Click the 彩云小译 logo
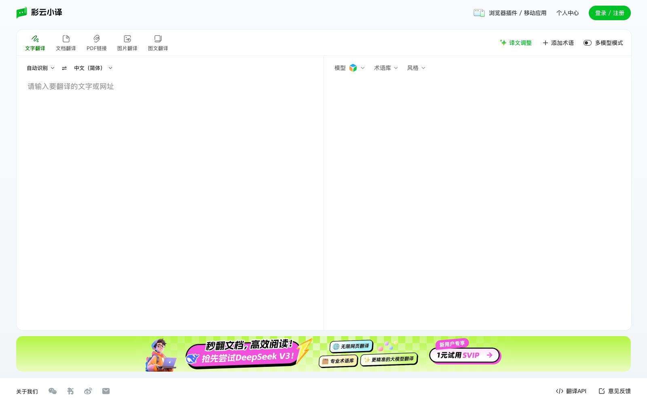This screenshot has width=647, height=404. [x=39, y=13]
